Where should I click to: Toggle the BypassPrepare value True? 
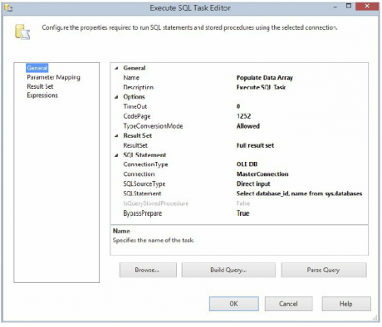coord(242,213)
